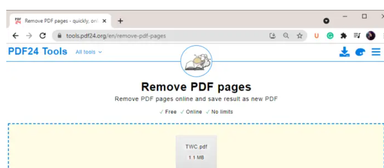The height and width of the screenshot is (168, 384).
Task: Open a new browser tab
Action: (120, 21)
